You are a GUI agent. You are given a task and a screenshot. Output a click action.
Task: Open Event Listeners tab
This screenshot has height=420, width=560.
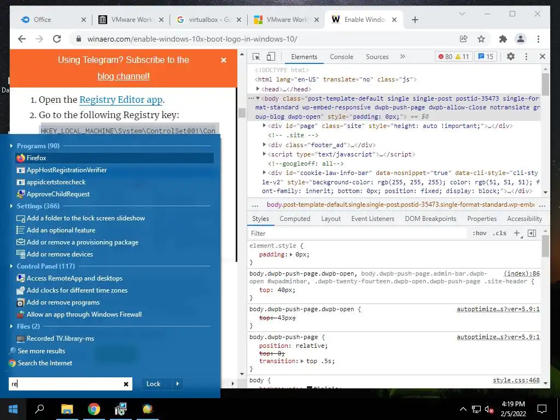tap(372, 219)
